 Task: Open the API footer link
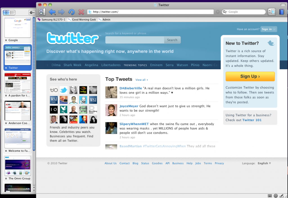click(x=167, y=163)
